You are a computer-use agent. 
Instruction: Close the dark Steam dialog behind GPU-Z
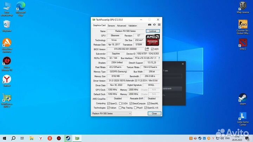click(183, 64)
